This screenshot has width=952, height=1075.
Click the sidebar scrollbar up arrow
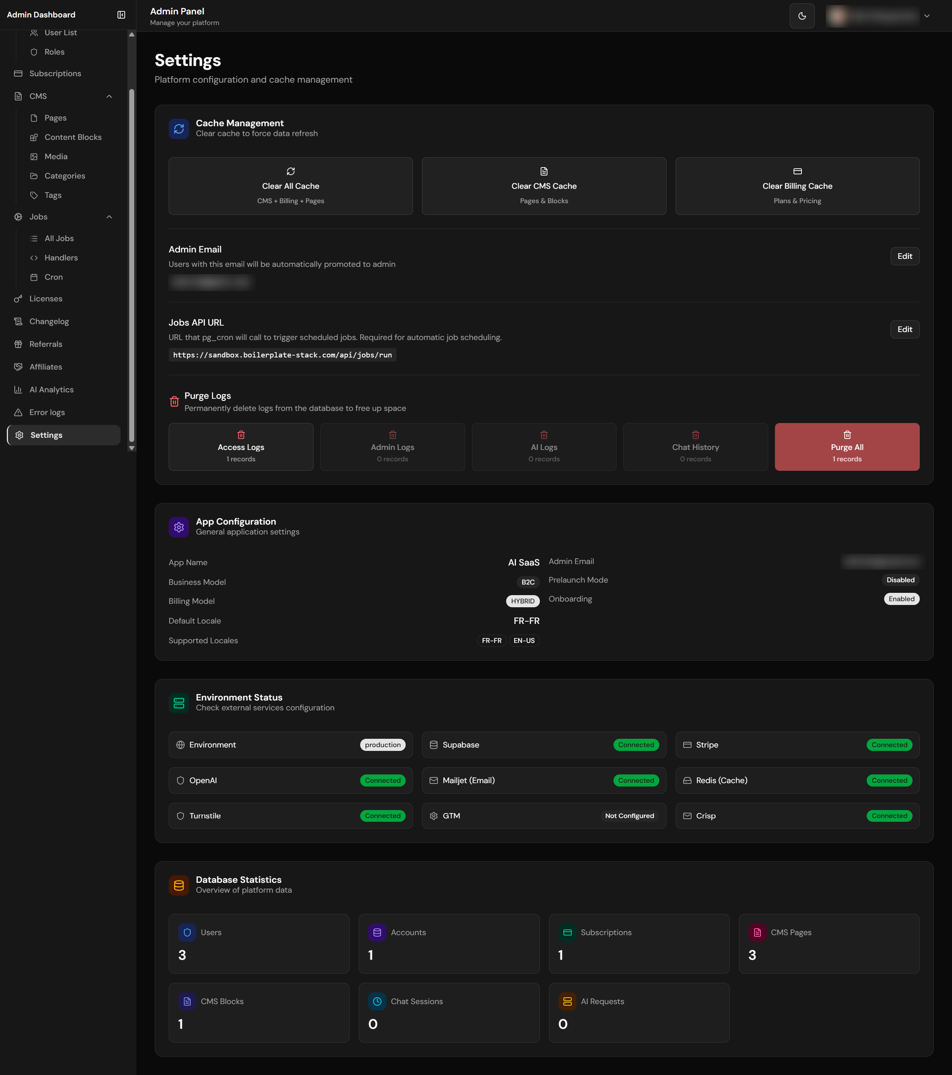coord(132,34)
